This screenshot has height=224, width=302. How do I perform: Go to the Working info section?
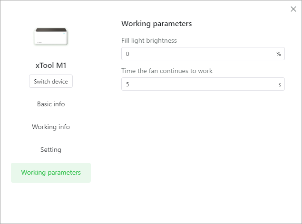tap(51, 127)
